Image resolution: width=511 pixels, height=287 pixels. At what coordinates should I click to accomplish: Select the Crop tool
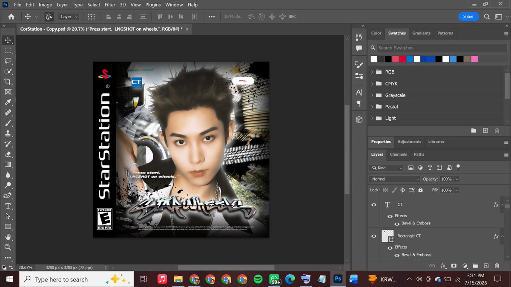(x=8, y=81)
